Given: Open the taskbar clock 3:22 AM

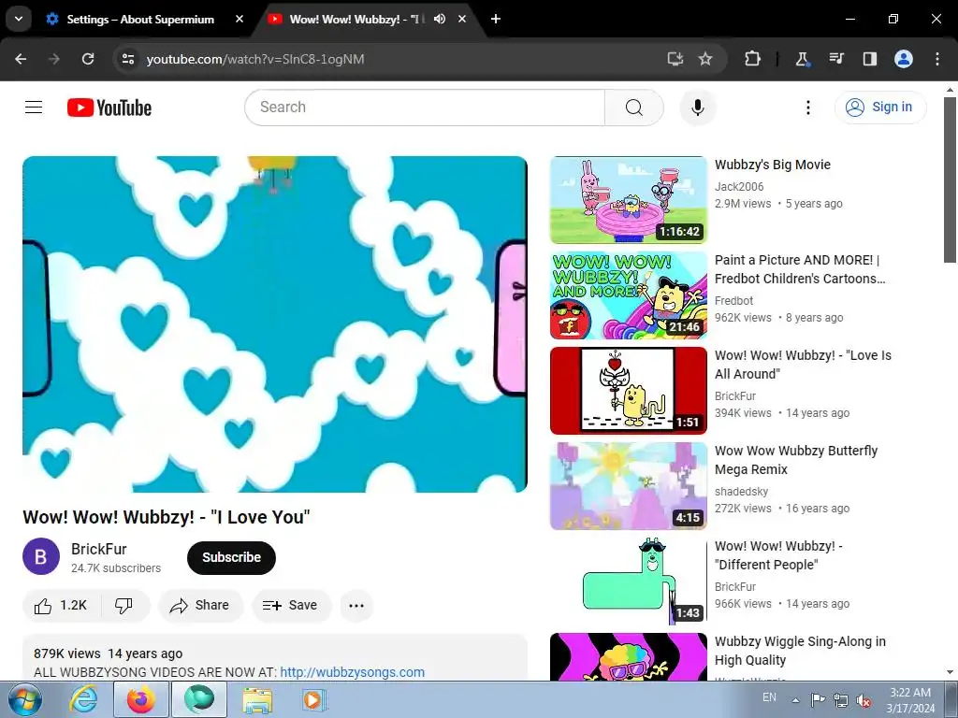Looking at the screenshot, I should [x=910, y=699].
